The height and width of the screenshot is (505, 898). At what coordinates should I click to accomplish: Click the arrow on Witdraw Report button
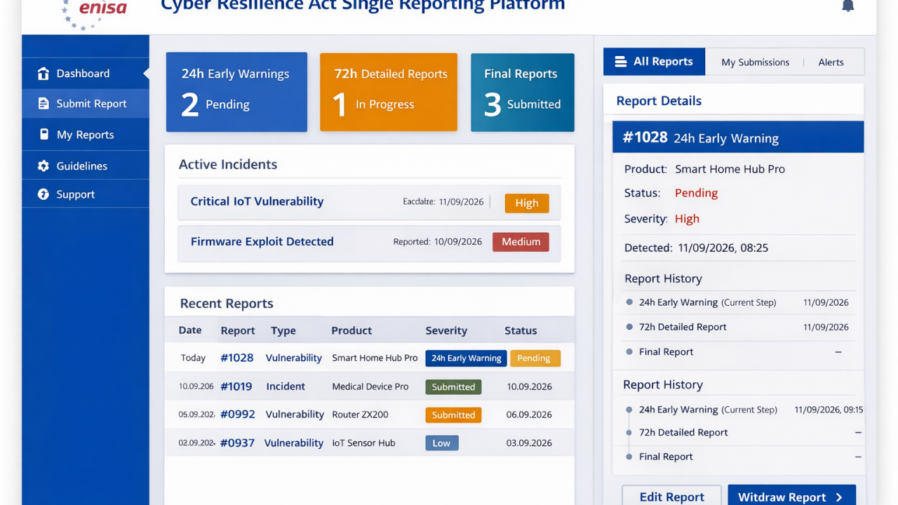[x=839, y=497]
